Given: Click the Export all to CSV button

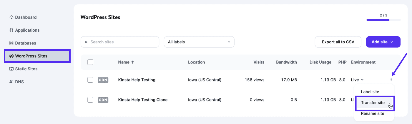Looking at the screenshot, I should [x=338, y=42].
